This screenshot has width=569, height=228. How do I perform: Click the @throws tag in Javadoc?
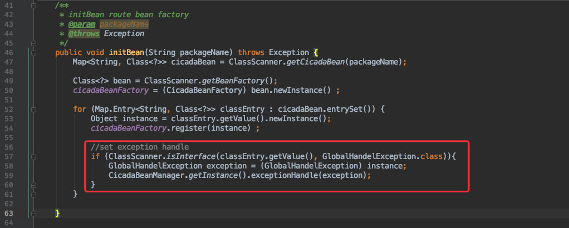coord(84,34)
